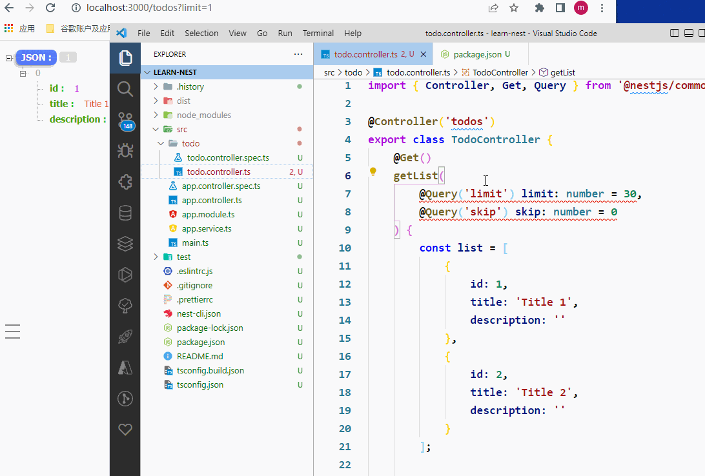Toggle the bookmark star in address bar
The width and height of the screenshot is (705, 476).
[513, 8]
